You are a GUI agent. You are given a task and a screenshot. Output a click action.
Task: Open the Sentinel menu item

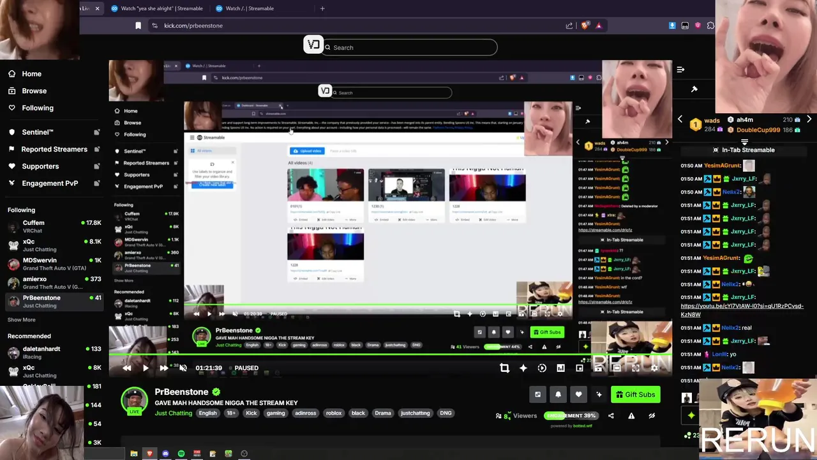pyautogui.click(x=54, y=132)
